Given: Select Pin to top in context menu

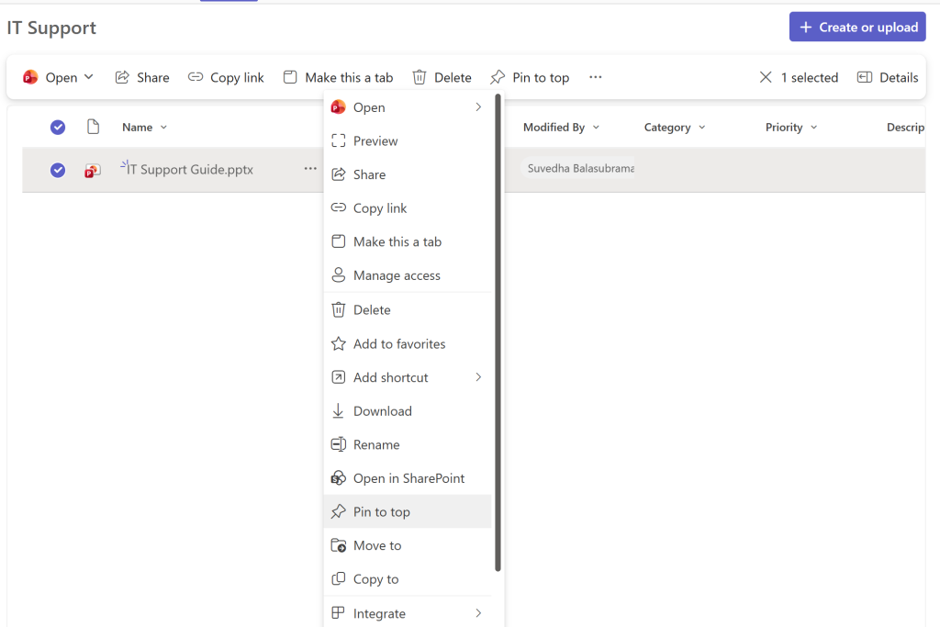Looking at the screenshot, I should [408, 511].
